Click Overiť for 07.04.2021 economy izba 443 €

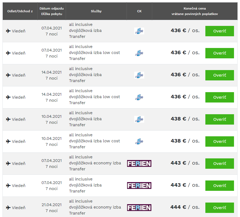220,164
